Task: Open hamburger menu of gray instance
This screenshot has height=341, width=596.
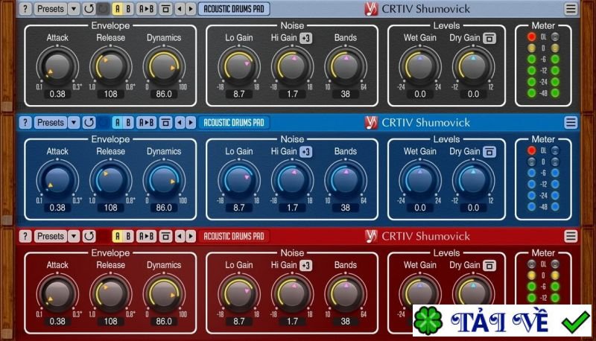Action: pyautogui.click(x=571, y=9)
